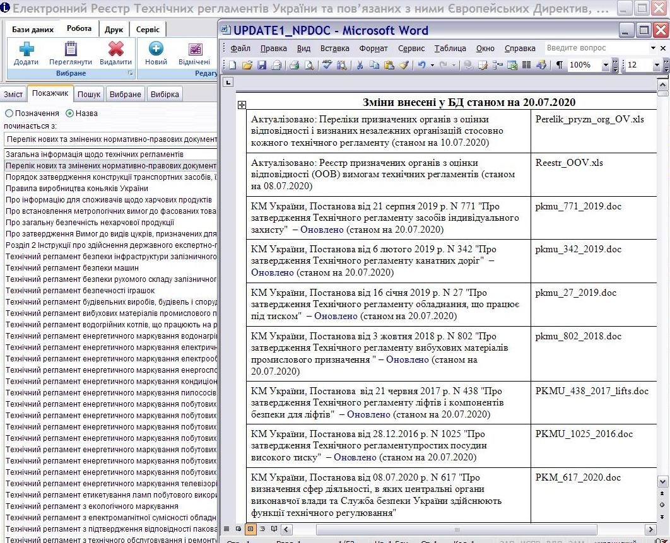Click the table move handle above the document table
The width and height of the screenshot is (670, 543).
coord(242,105)
